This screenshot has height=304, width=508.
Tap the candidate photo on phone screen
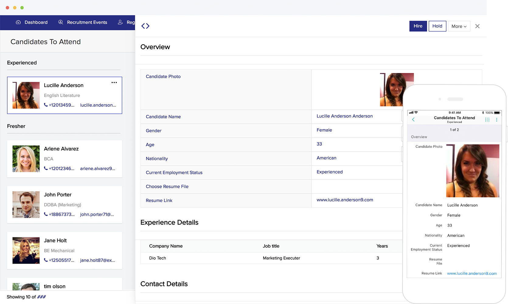473,171
